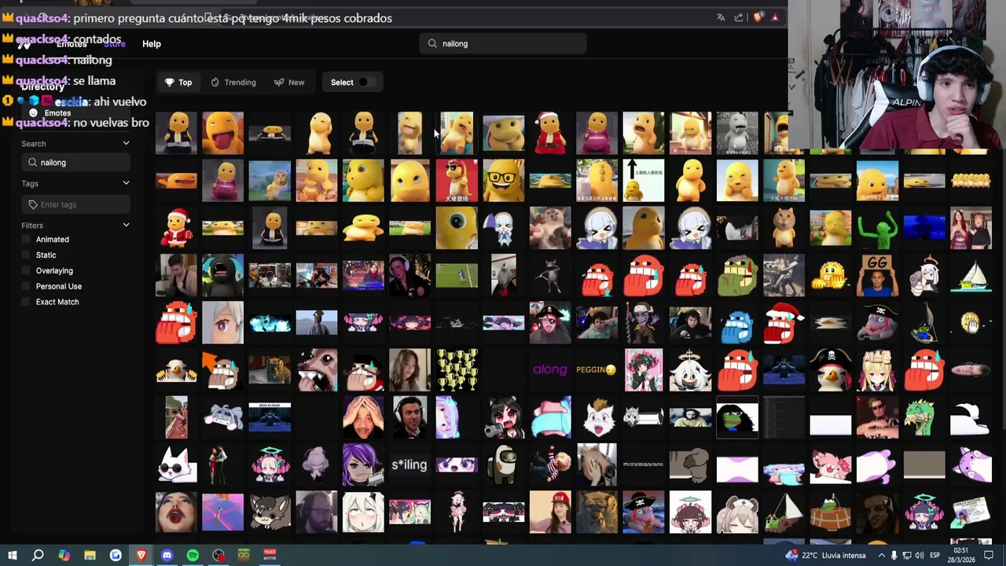Open the green ogre face emote
The width and height of the screenshot is (1006, 566).
(737, 275)
